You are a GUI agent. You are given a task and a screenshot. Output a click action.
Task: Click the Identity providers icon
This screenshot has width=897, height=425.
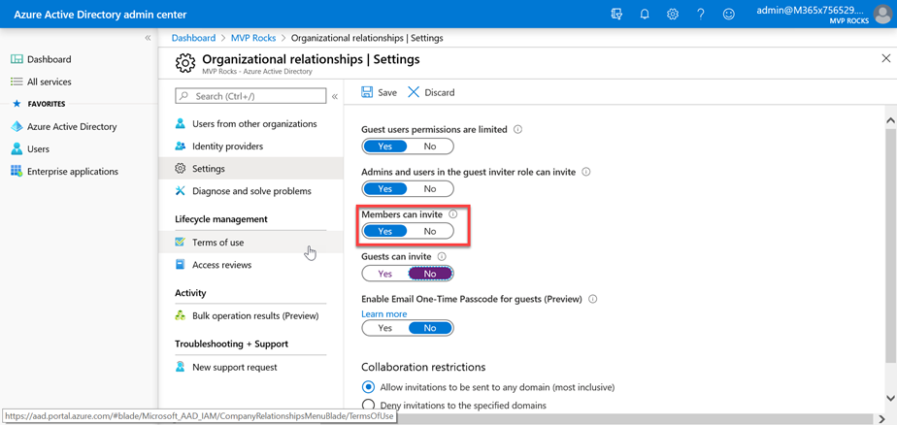181,146
